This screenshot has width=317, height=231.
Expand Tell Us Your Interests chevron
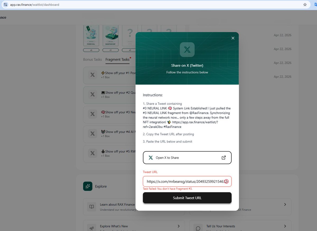(285, 226)
